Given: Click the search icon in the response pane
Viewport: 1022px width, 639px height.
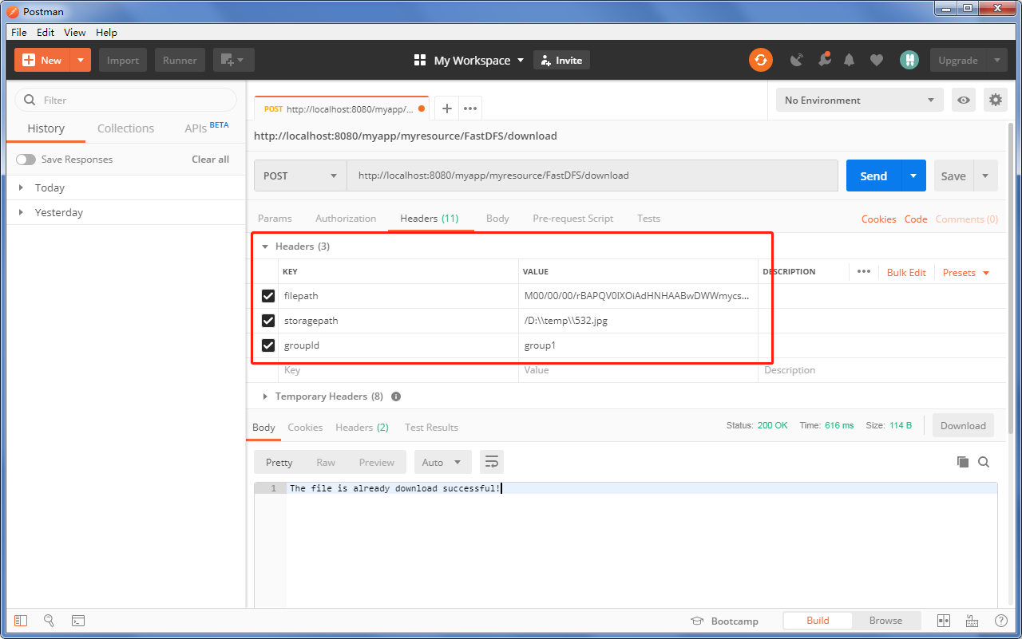Looking at the screenshot, I should tap(984, 462).
